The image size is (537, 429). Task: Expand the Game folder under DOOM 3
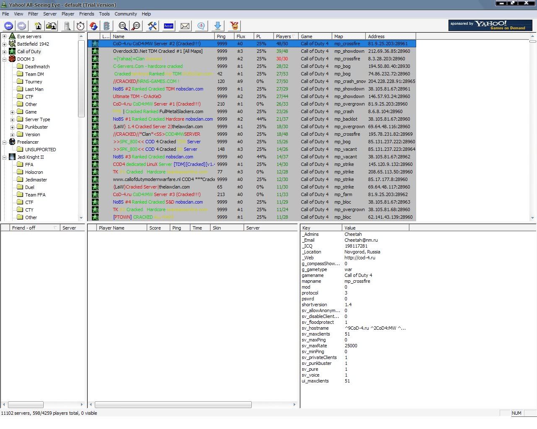click(x=12, y=112)
